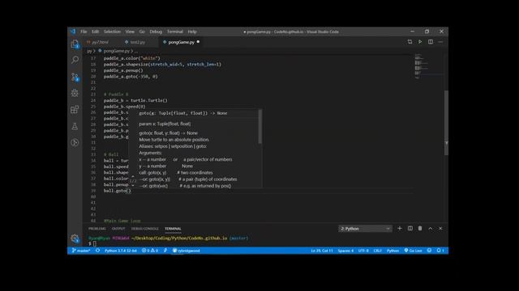Screen dimensions: 519x291
Task: Click code line 39 ball.goto()
Action: click(x=117, y=191)
